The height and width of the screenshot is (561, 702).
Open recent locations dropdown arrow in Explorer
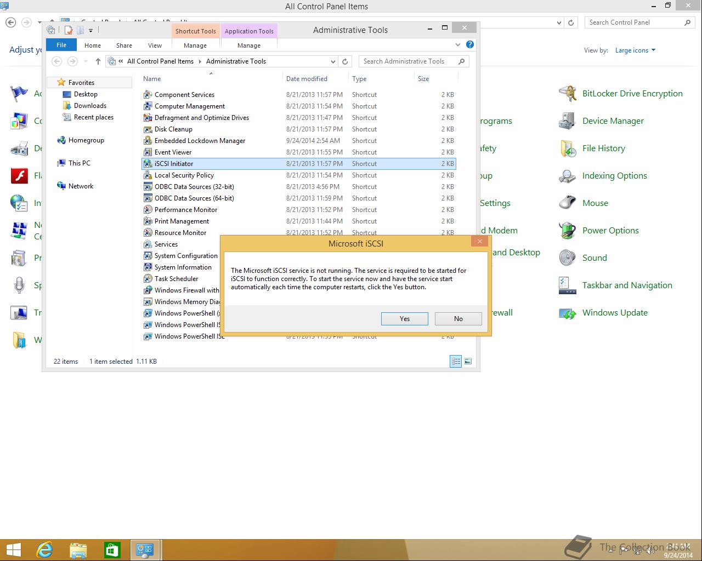pyautogui.click(x=86, y=61)
